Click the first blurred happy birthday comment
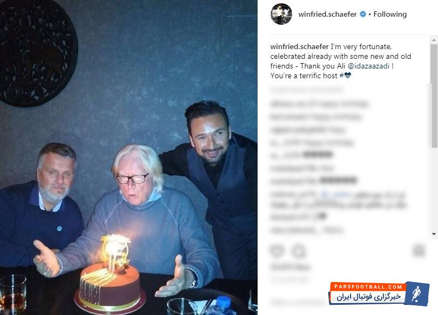 pos(319,104)
